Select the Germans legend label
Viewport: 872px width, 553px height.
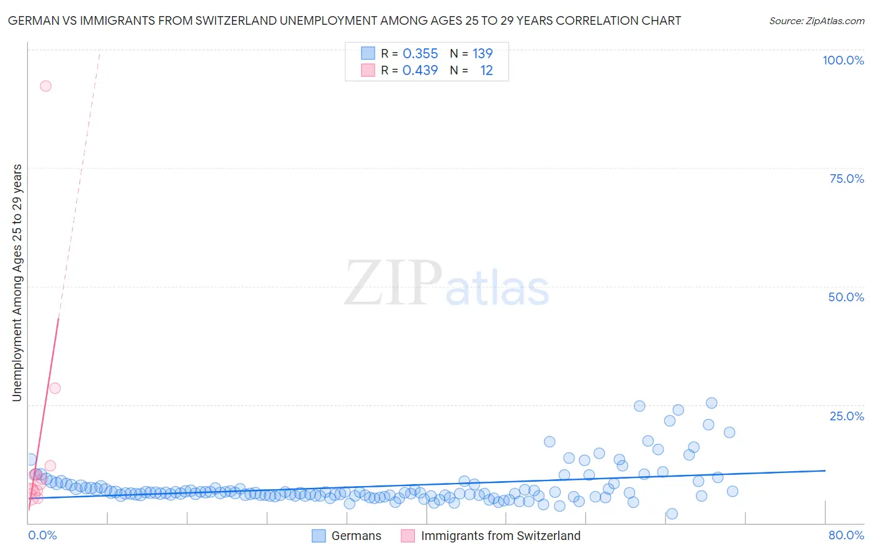click(357, 536)
